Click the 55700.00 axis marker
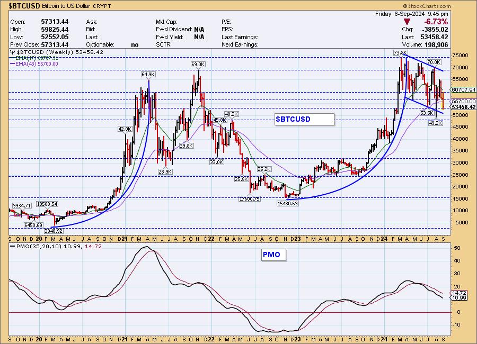This screenshot has width=477, height=344. coord(463,101)
